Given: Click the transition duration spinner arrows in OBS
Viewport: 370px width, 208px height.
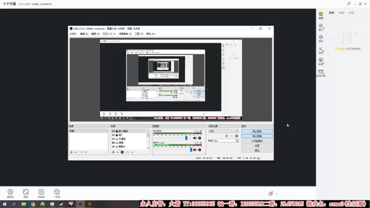Looking at the screenshot, I should pyautogui.click(x=237, y=141).
